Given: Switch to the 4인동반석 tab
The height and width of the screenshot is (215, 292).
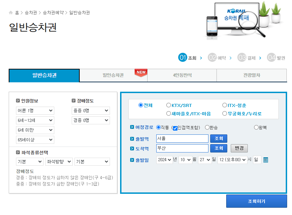Looking at the screenshot, I should (182, 75).
